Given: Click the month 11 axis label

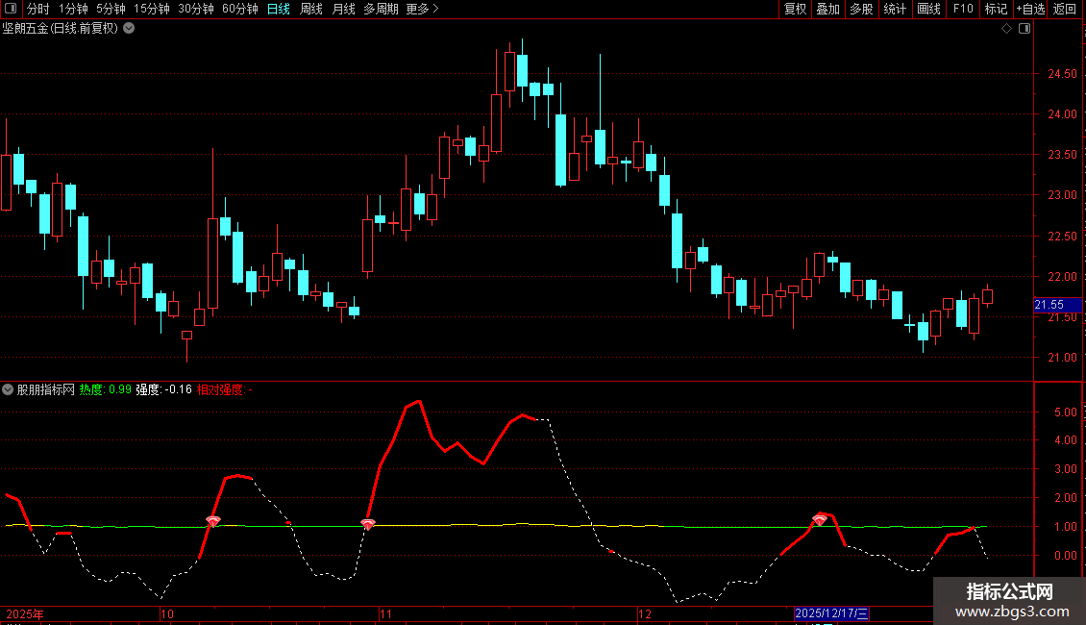Looking at the screenshot, I should coord(385,613).
